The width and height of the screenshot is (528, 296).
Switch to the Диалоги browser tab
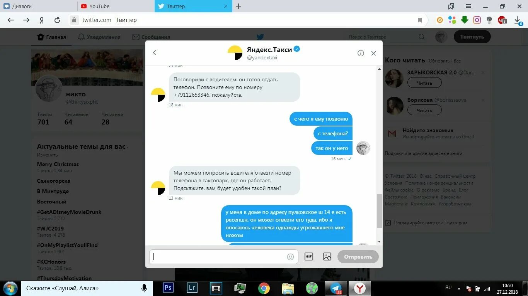[x=39, y=6]
